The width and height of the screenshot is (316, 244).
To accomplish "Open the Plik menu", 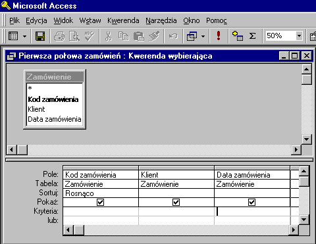I will pyautogui.click(x=14, y=20).
